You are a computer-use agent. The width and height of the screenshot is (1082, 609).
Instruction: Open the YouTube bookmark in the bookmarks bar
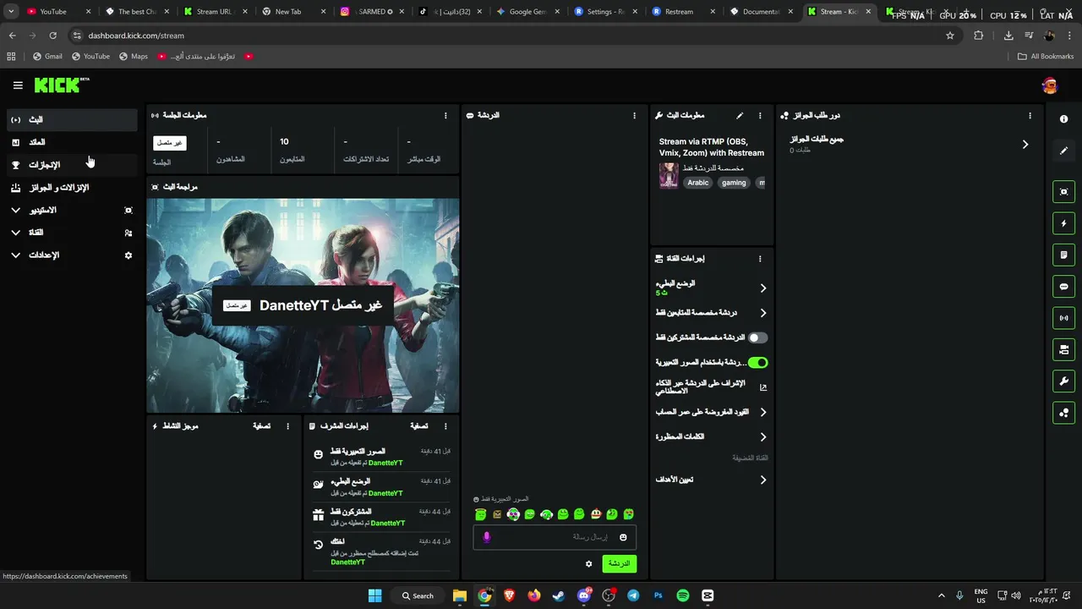coord(91,56)
